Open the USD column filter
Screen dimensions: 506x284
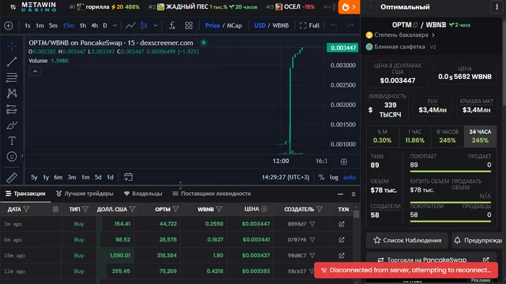(132, 210)
